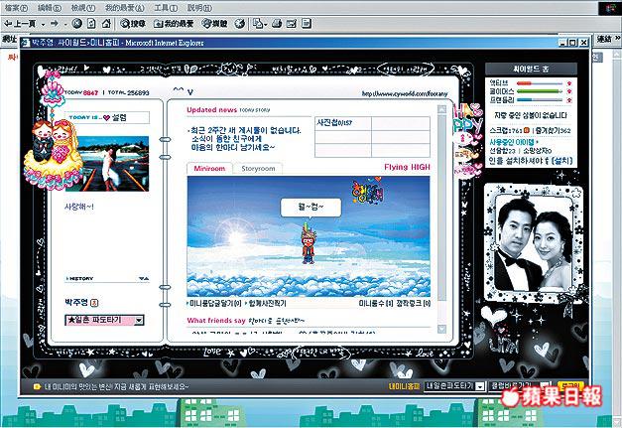Go to home page via house icon

(106, 24)
